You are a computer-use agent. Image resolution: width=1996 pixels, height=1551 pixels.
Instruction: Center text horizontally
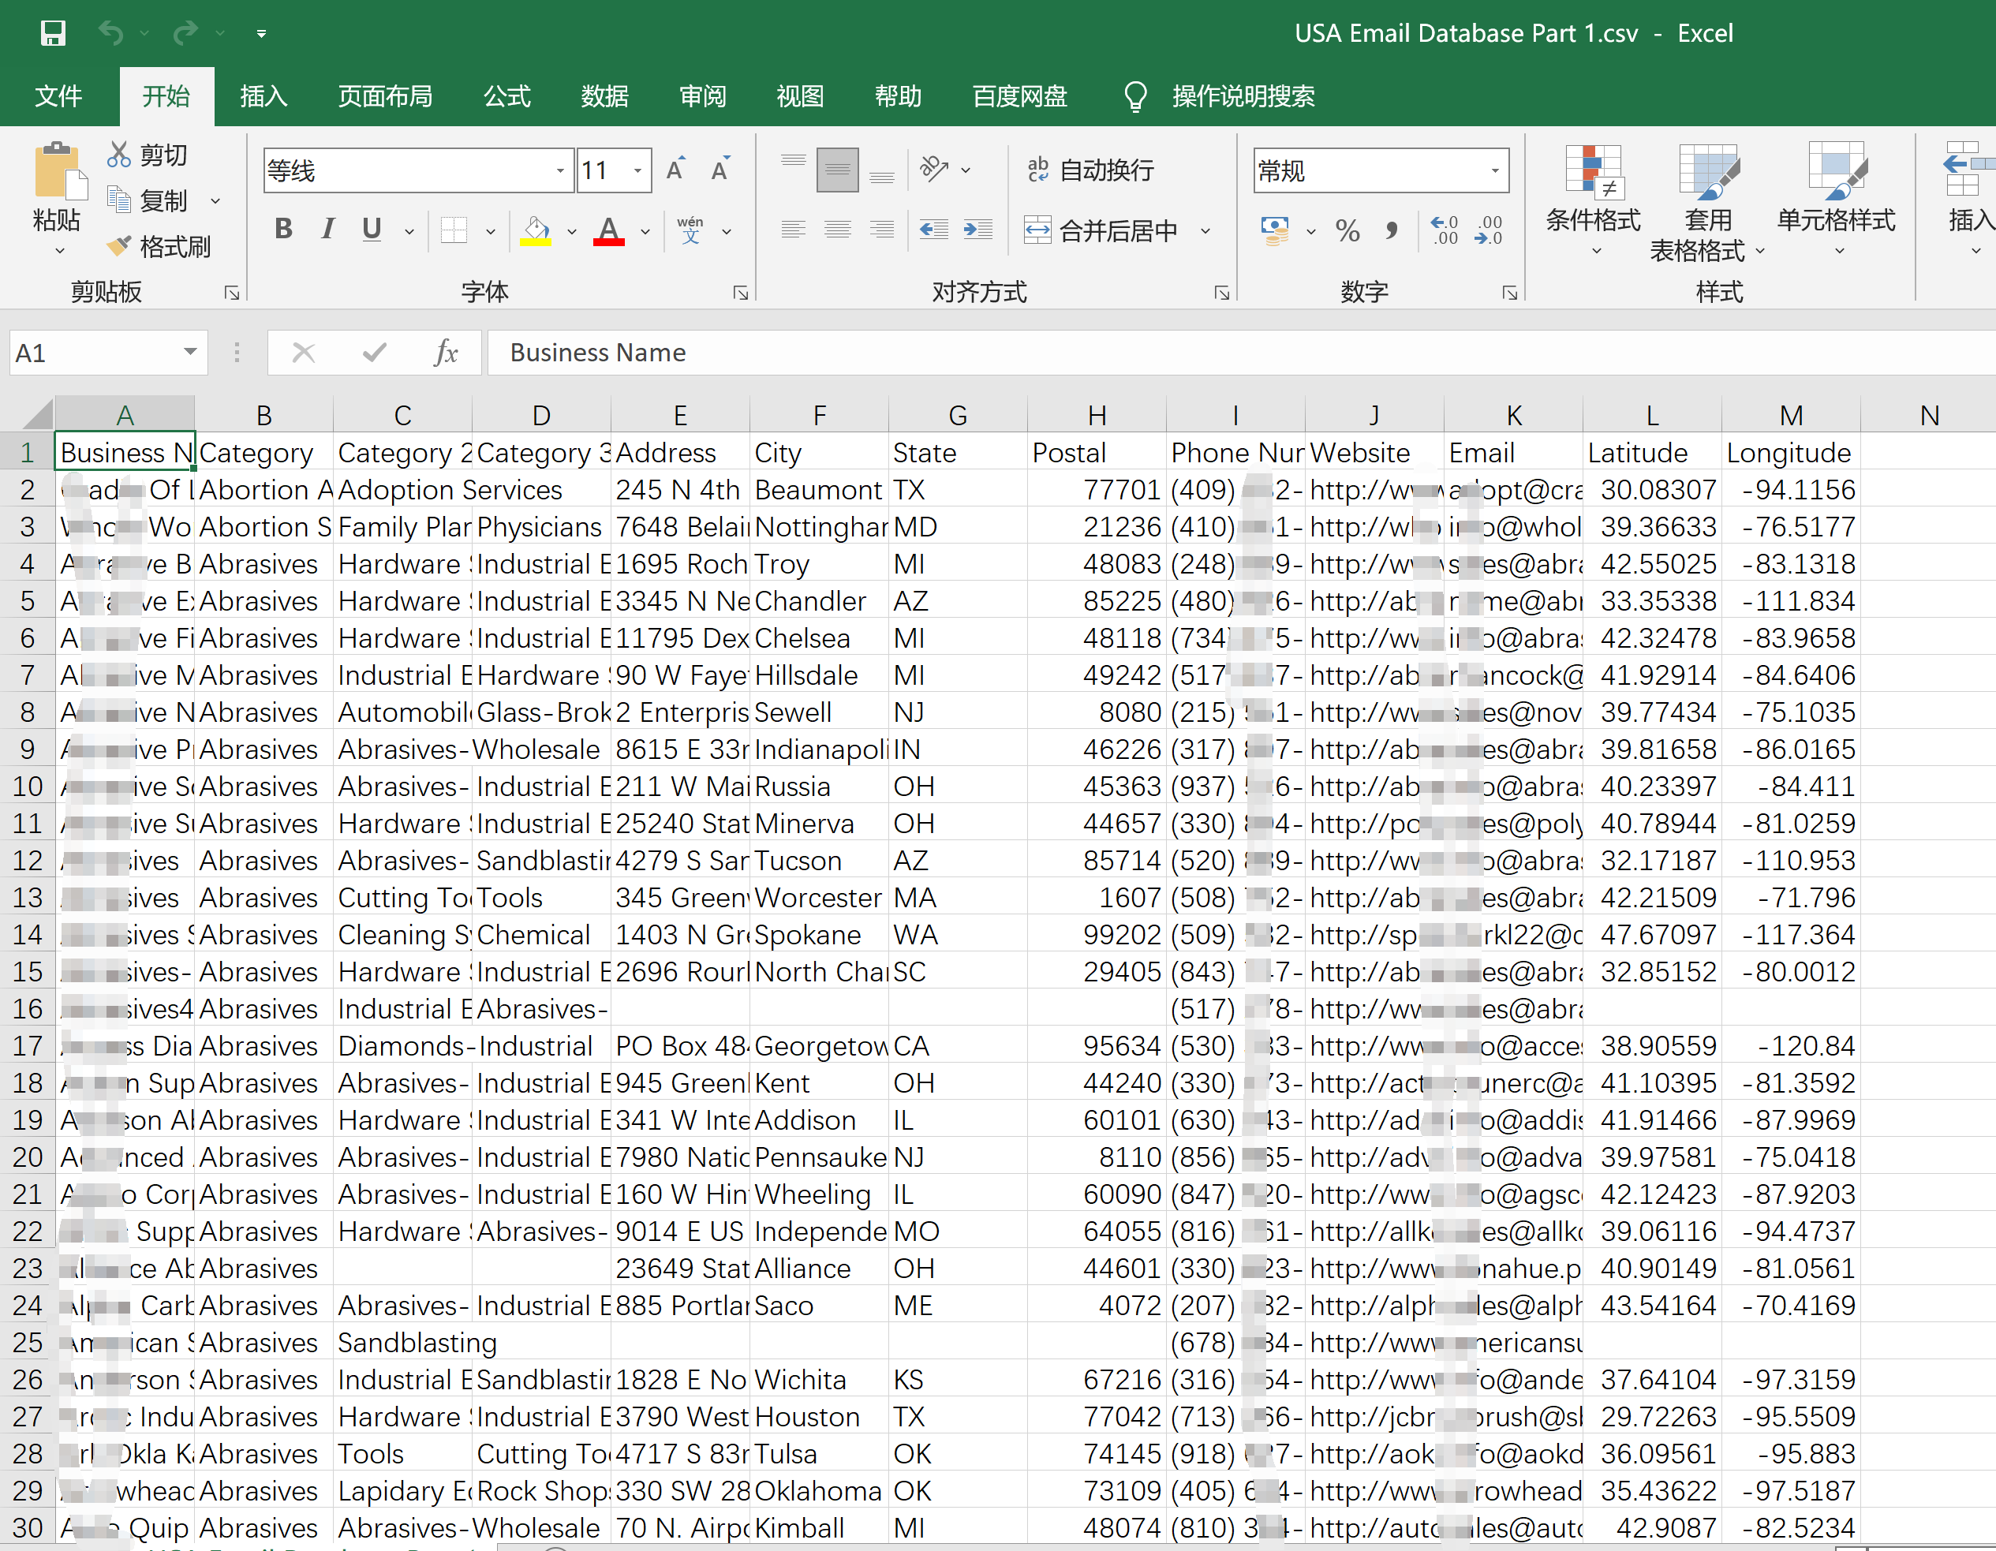[x=837, y=230]
